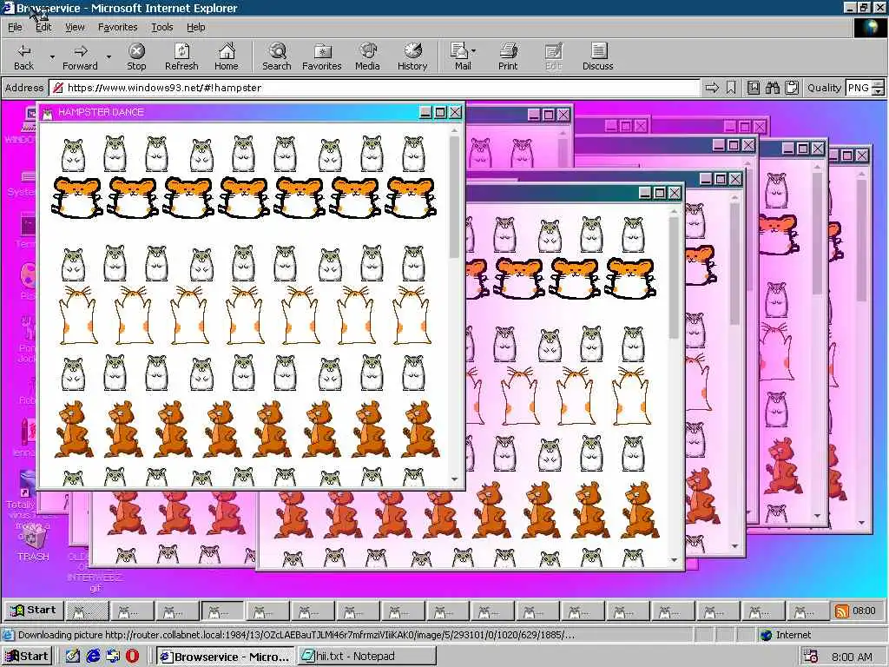Open the Tools menu
The image size is (889, 667).
(x=161, y=27)
